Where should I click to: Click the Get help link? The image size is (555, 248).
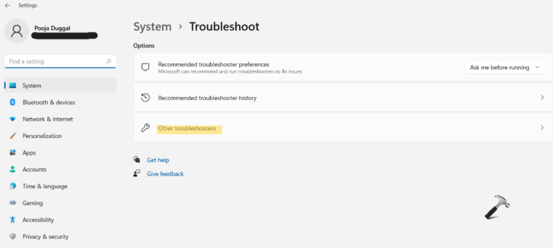tap(158, 160)
